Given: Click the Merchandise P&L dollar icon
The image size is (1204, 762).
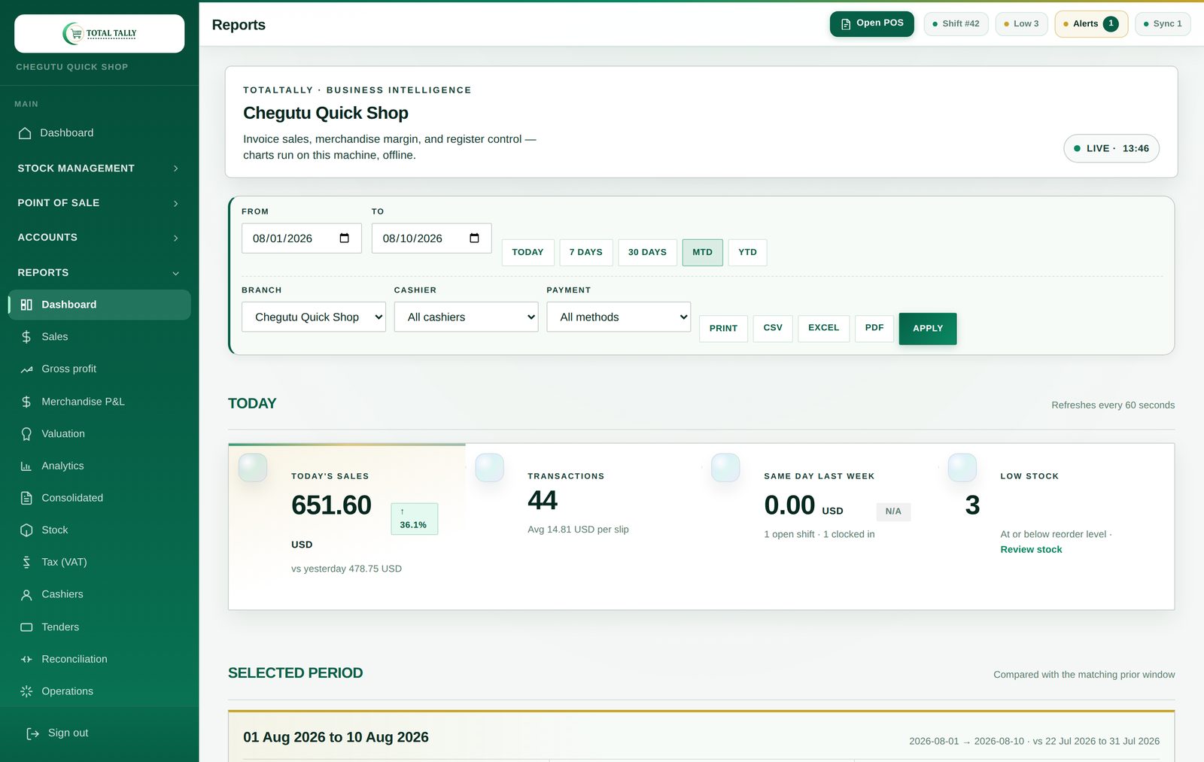Looking at the screenshot, I should pyautogui.click(x=26, y=402).
